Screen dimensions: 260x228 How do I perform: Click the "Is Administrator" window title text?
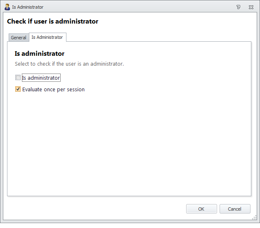[28, 7]
